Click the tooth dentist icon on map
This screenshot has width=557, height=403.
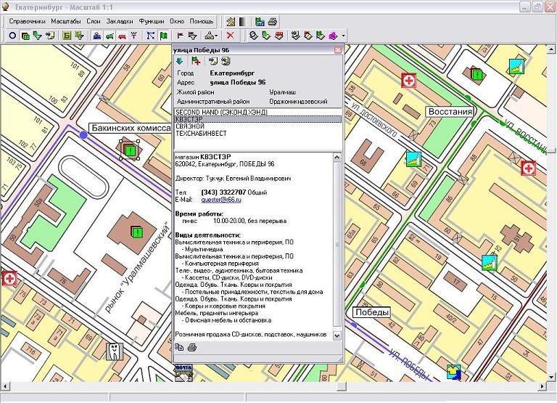click(x=115, y=351)
